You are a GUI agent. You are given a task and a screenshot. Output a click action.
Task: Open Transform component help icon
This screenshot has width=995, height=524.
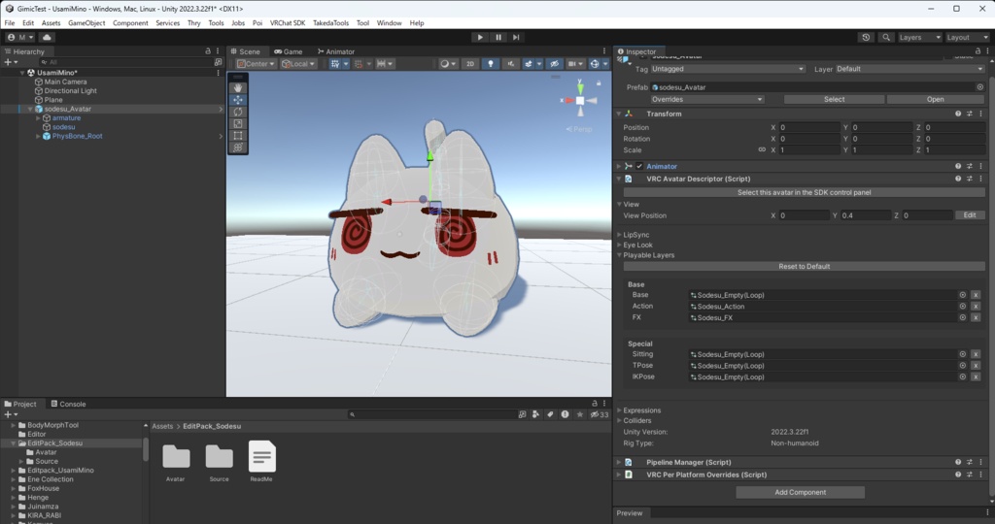pyautogui.click(x=958, y=115)
